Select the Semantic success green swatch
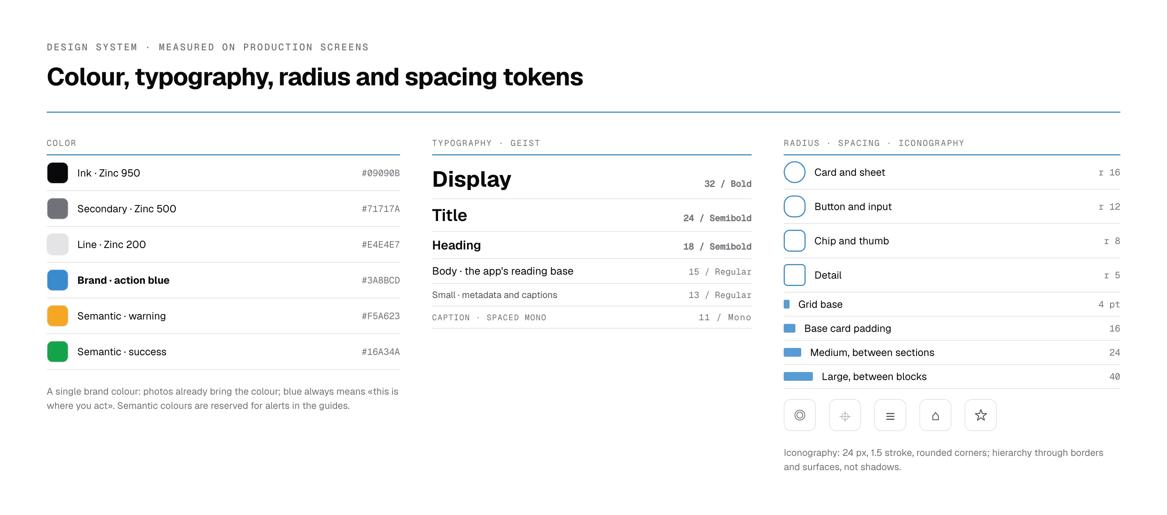Screen dimensions: 1167x515 point(58,352)
